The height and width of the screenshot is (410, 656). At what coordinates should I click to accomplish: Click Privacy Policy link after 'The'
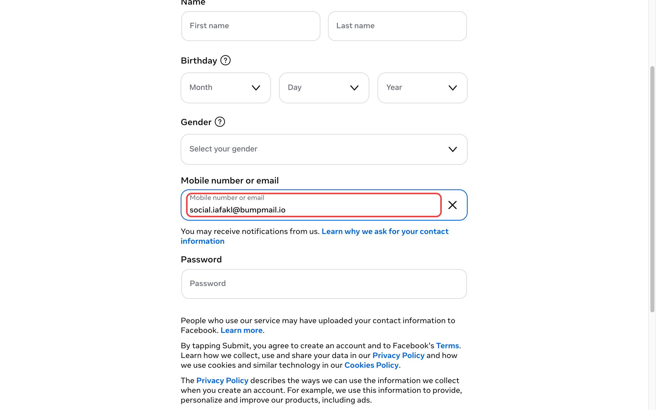[222, 381]
